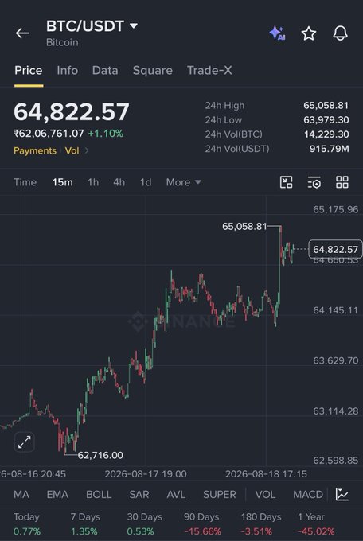
Task: Expand the Payments Vol chevron
Action: click(87, 151)
